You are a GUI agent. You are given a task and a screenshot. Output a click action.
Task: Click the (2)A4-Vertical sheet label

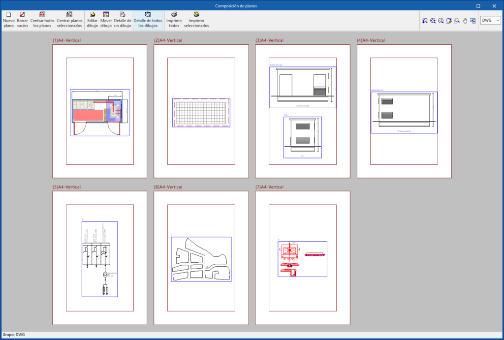point(168,40)
